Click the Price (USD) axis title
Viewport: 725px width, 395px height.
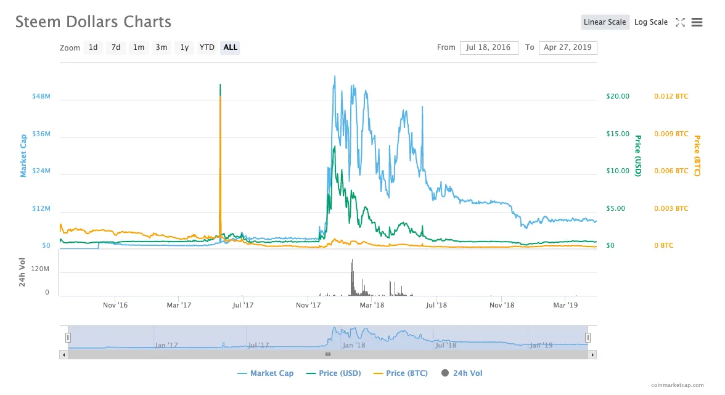[x=638, y=156]
